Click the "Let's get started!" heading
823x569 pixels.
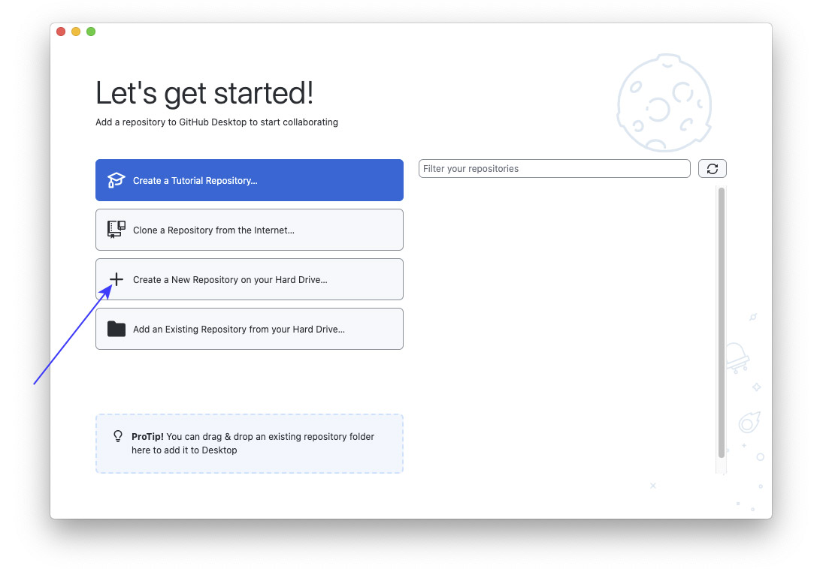pyautogui.click(x=204, y=93)
